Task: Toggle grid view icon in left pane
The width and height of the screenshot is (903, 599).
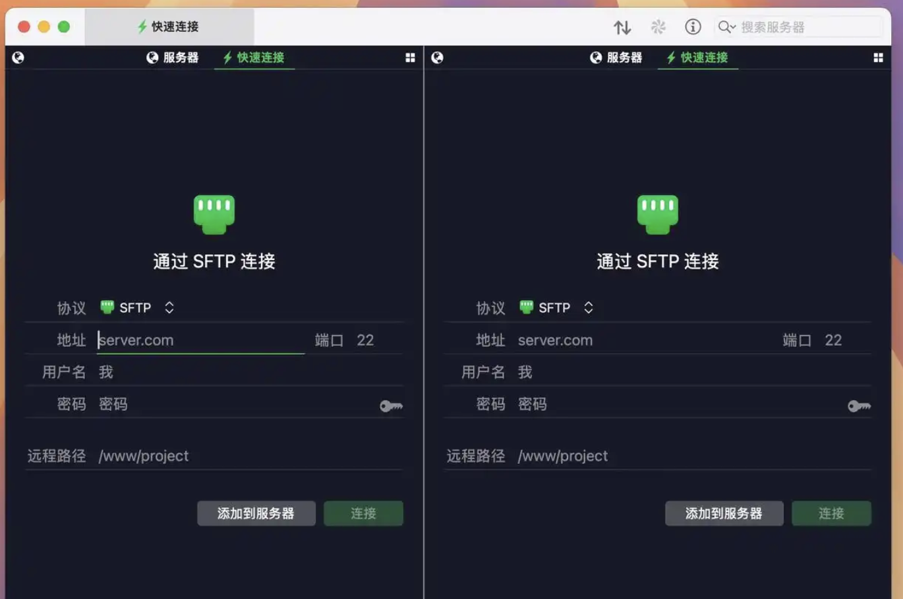Action: coord(410,58)
